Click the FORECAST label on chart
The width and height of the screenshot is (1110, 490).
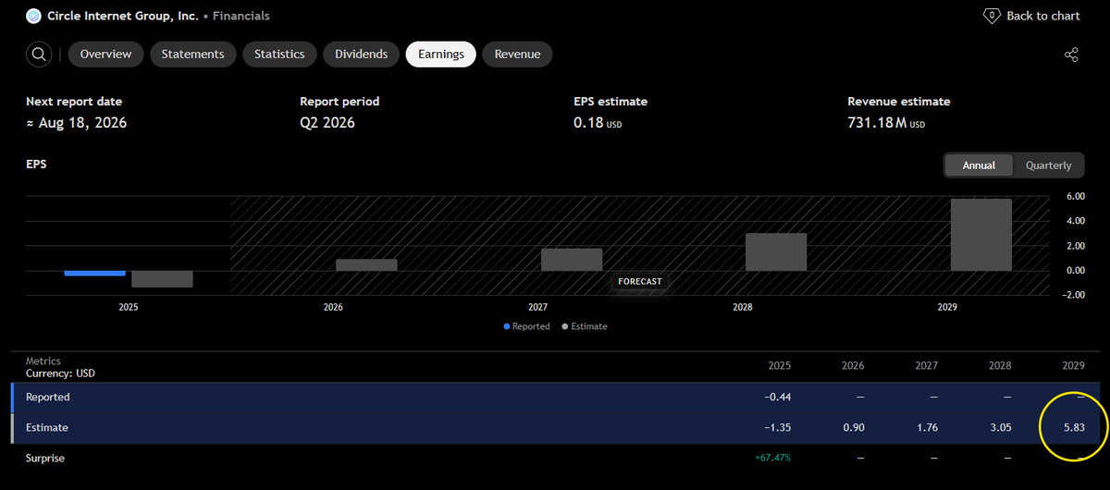click(x=640, y=281)
